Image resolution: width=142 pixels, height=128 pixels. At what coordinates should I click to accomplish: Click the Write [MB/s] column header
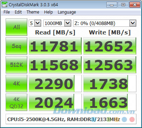110,32
